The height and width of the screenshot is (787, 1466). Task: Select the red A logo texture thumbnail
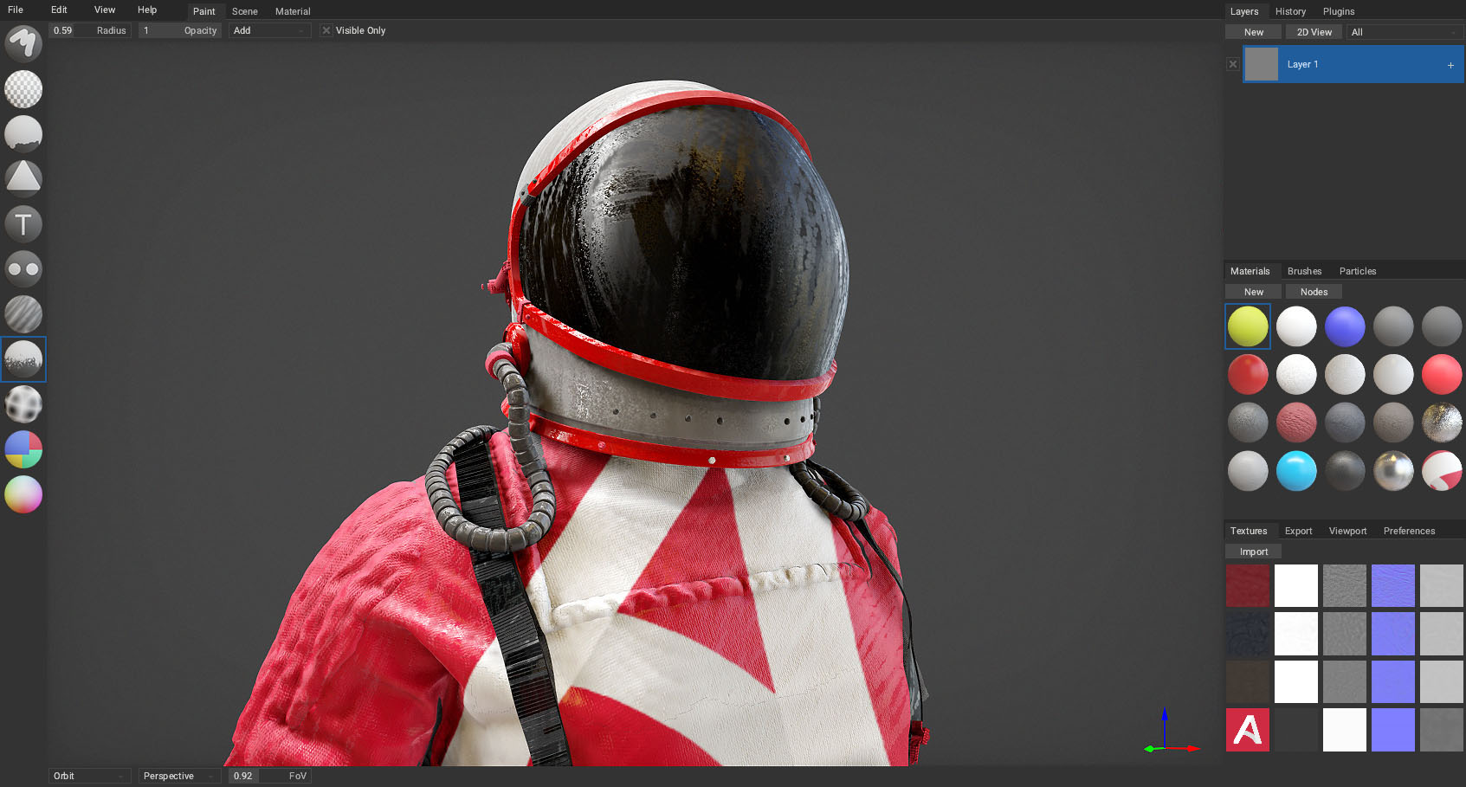point(1248,730)
